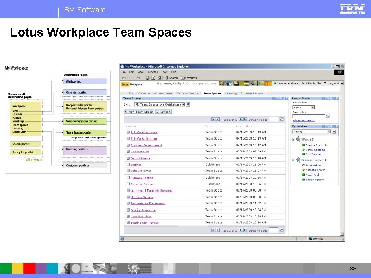Click the browser Home icon

[159, 78]
